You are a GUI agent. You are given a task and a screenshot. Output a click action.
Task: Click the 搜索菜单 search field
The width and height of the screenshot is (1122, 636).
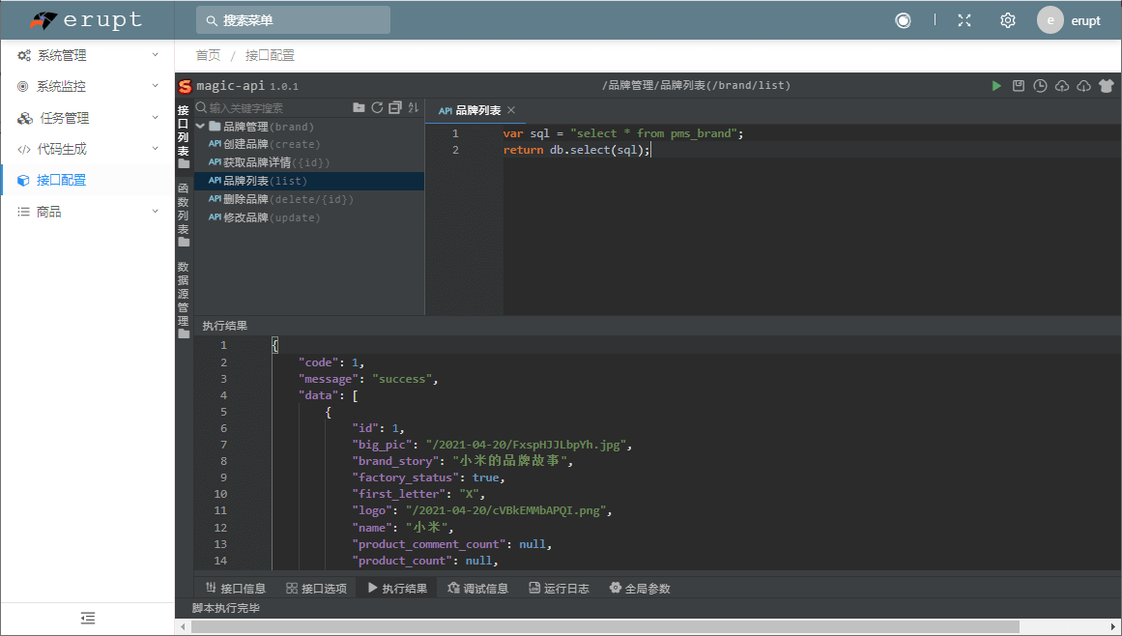pos(293,20)
